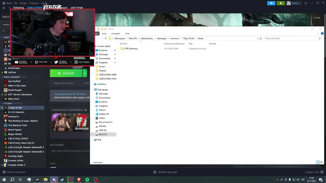Show hidden system tray icons chevron

click(x=278, y=180)
